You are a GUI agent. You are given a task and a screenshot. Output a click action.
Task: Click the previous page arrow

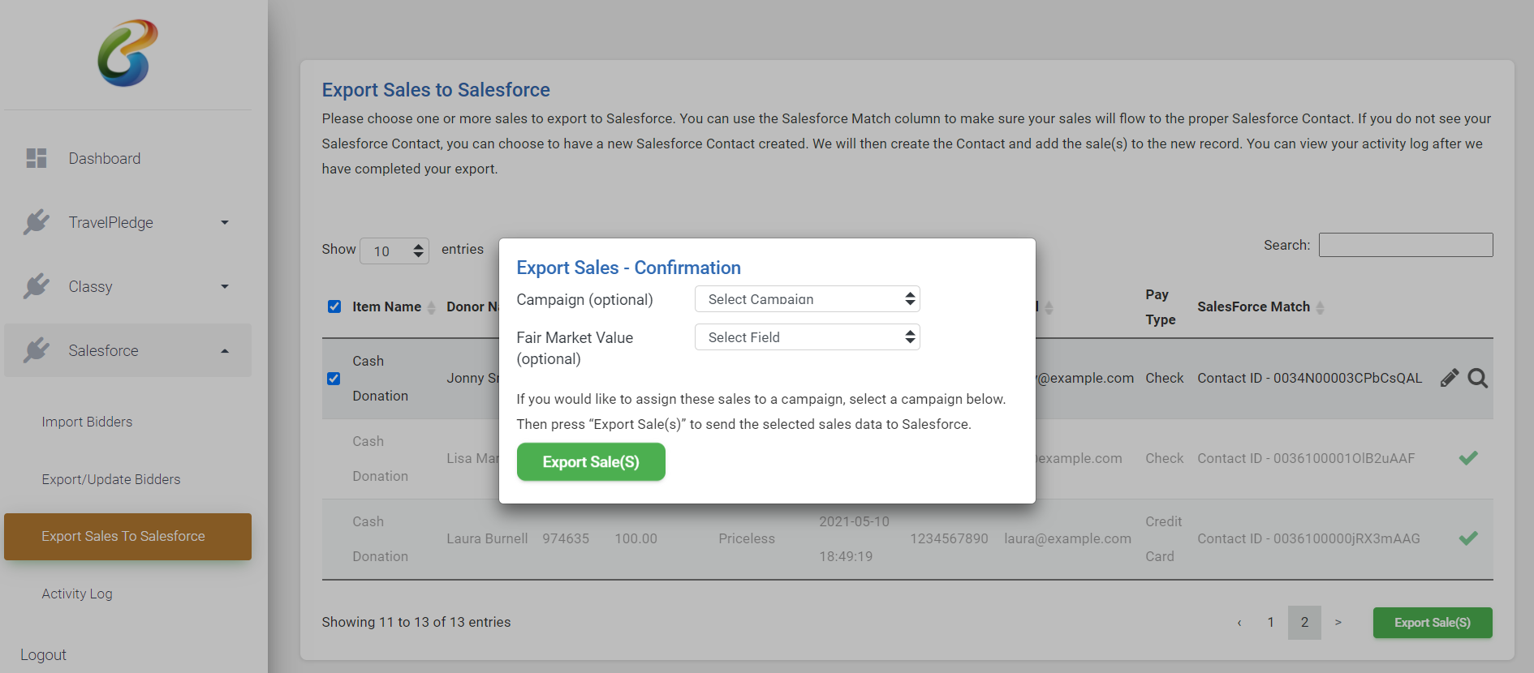[x=1239, y=623]
